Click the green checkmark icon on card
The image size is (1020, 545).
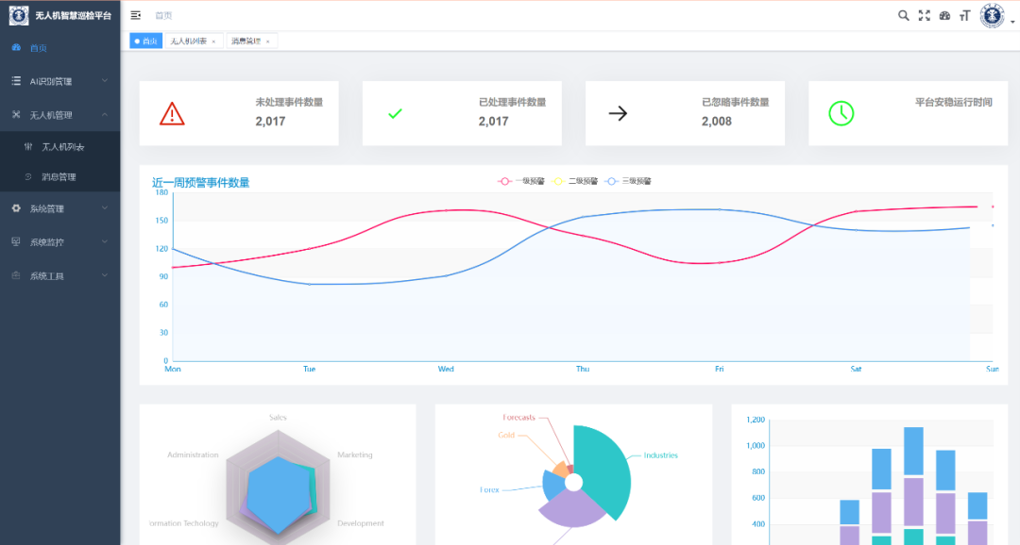(x=395, y=114)
